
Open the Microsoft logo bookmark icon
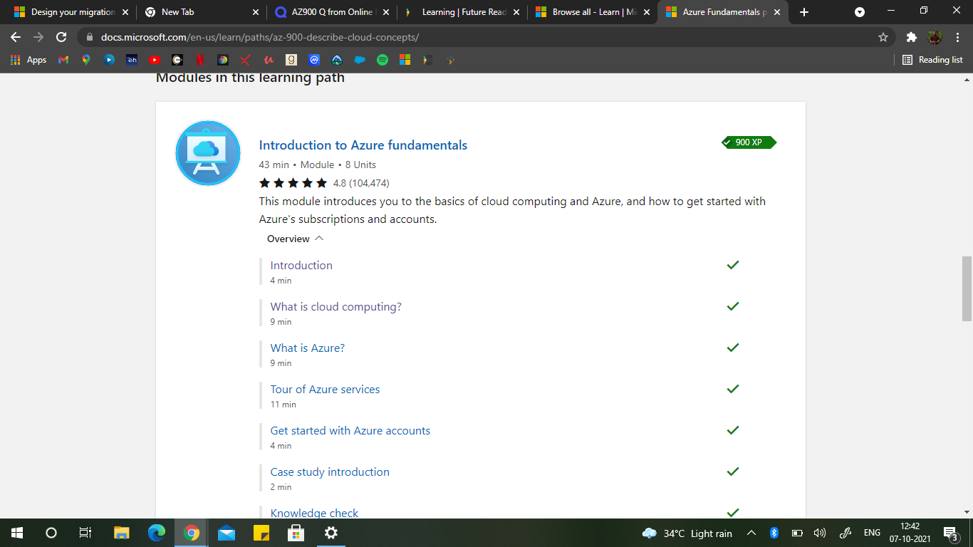tap(405, 60)
